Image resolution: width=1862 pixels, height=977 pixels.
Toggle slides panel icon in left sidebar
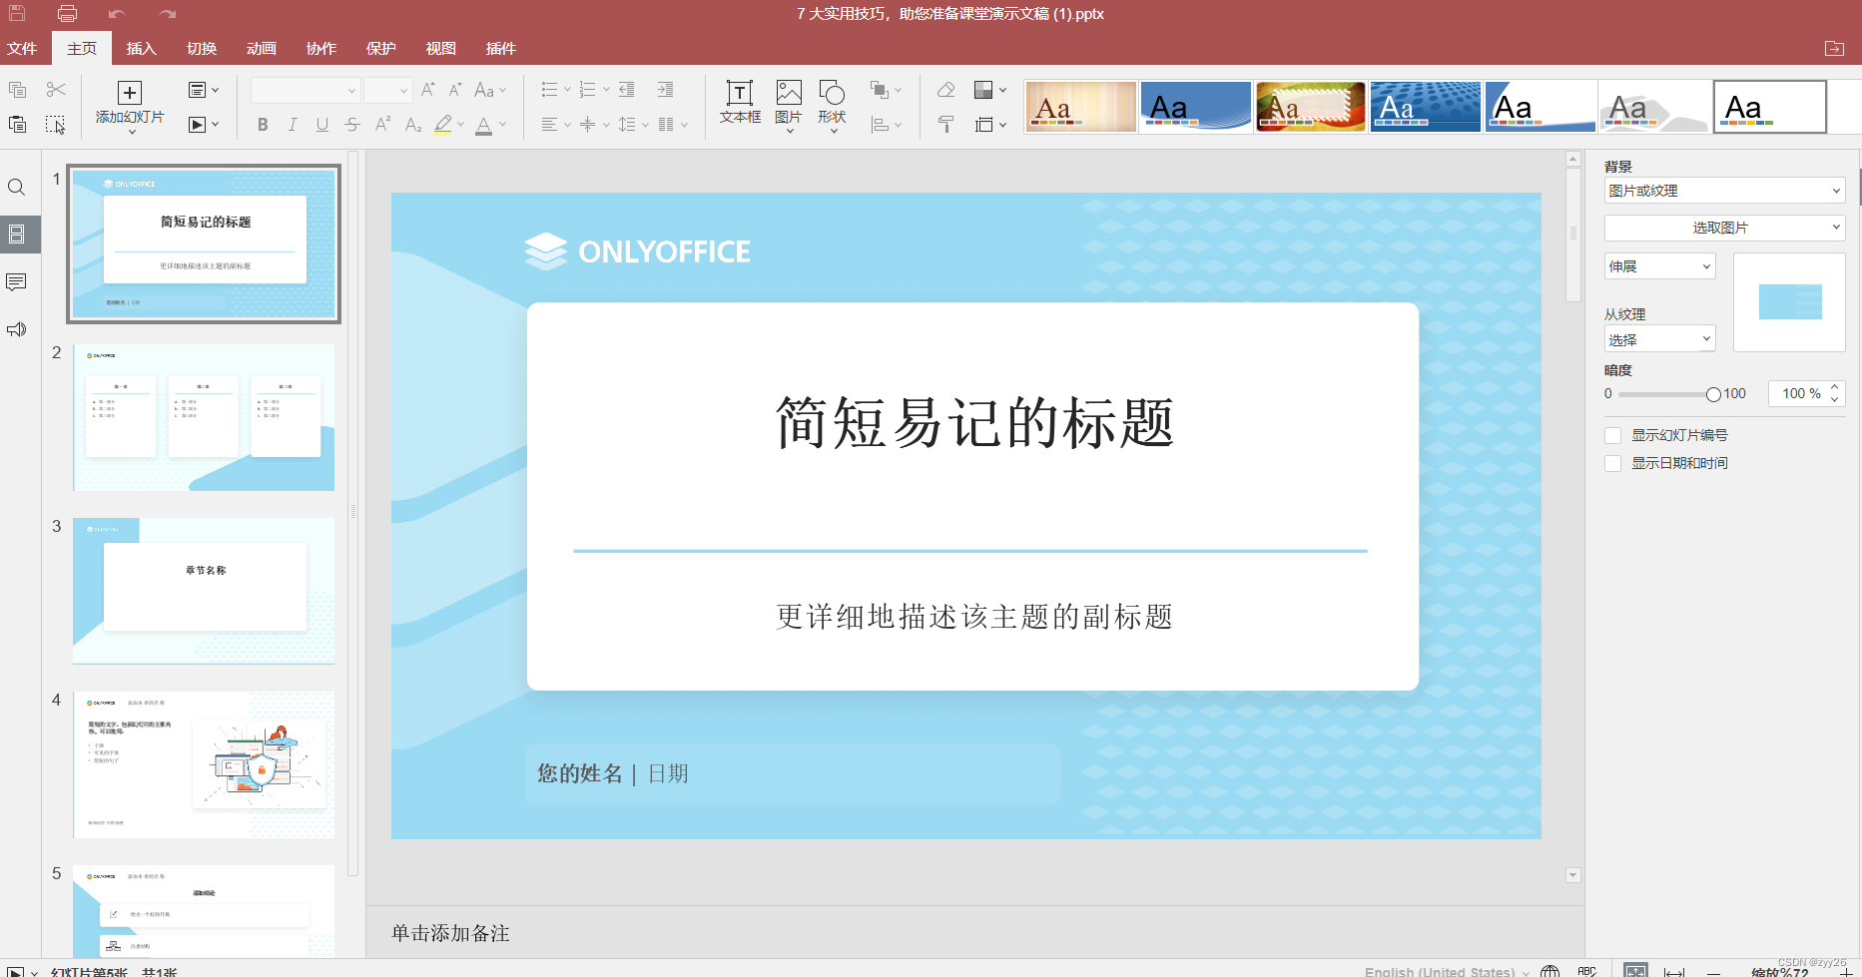coord(17,235)
